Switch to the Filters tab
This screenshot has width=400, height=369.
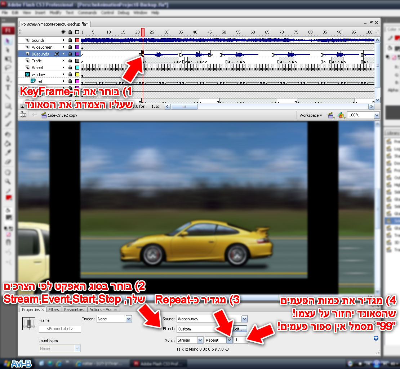click(x=53, y=310)
